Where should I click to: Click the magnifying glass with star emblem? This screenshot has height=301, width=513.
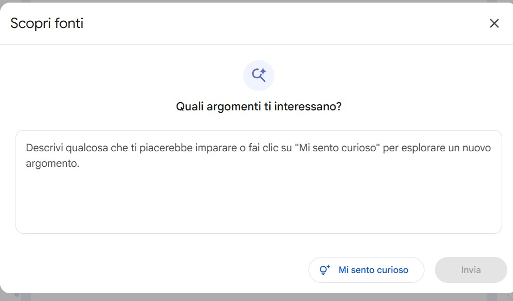click(259, 75)
